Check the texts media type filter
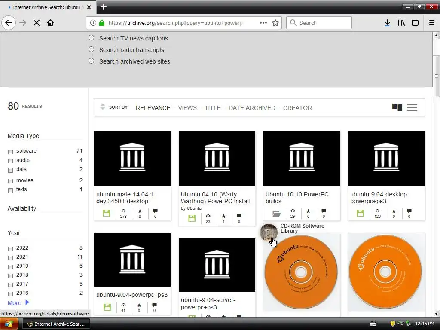440x330 pixels. tap(11, 190)
